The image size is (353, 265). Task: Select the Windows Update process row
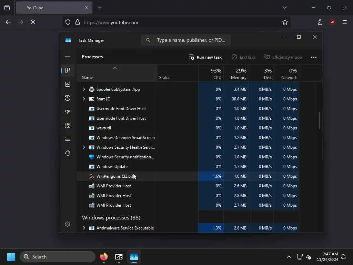pyautogui.click(x=188, y=167)
